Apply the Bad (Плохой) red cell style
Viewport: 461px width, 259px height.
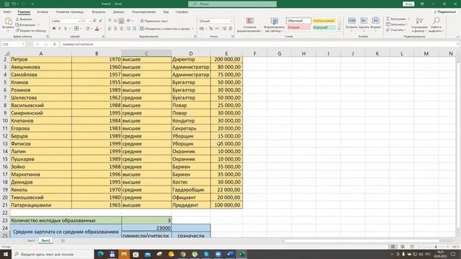[298, 27]
